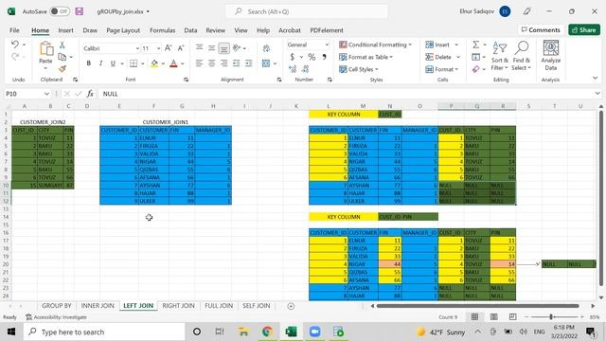Open the Calibri font name dropdown
This screenshot has width=606, height=341.
click(x=137, y=48)
